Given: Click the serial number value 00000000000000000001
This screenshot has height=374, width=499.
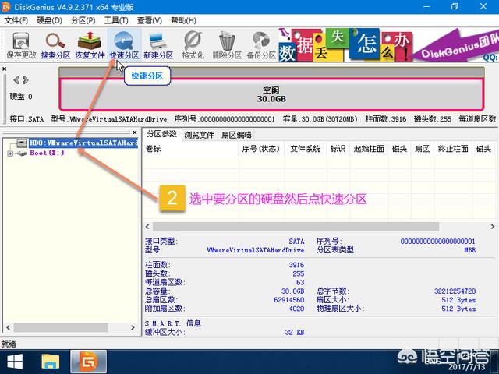Looking at the screenshot, I should click(437, 242).
